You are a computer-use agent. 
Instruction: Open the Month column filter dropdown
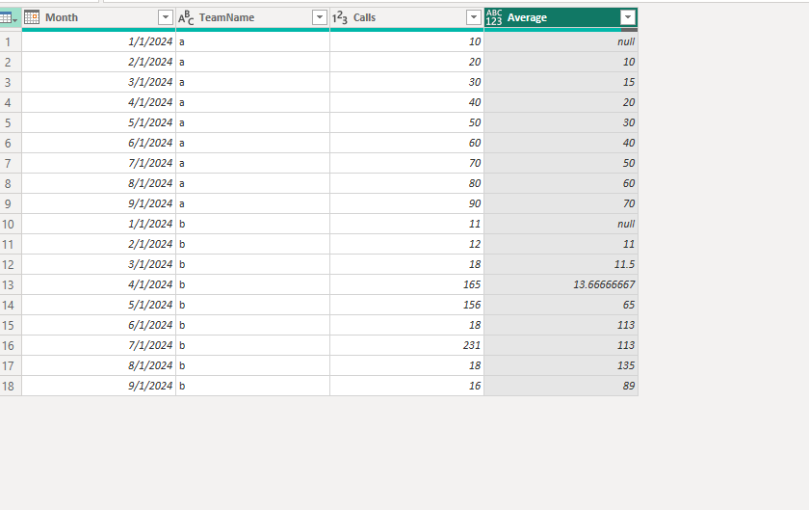click(x=165, y=17)
